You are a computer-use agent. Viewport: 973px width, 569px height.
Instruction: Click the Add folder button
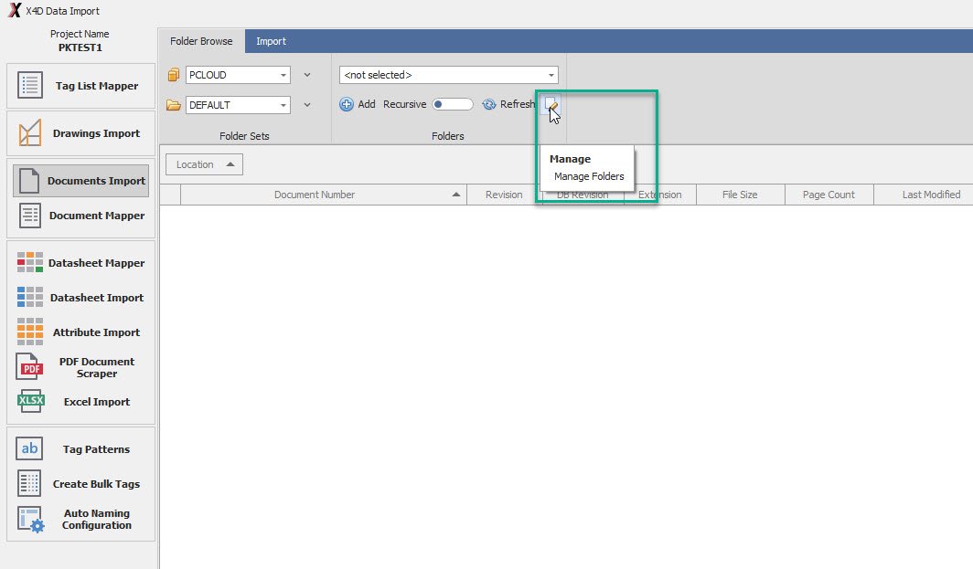click(358, 104)
